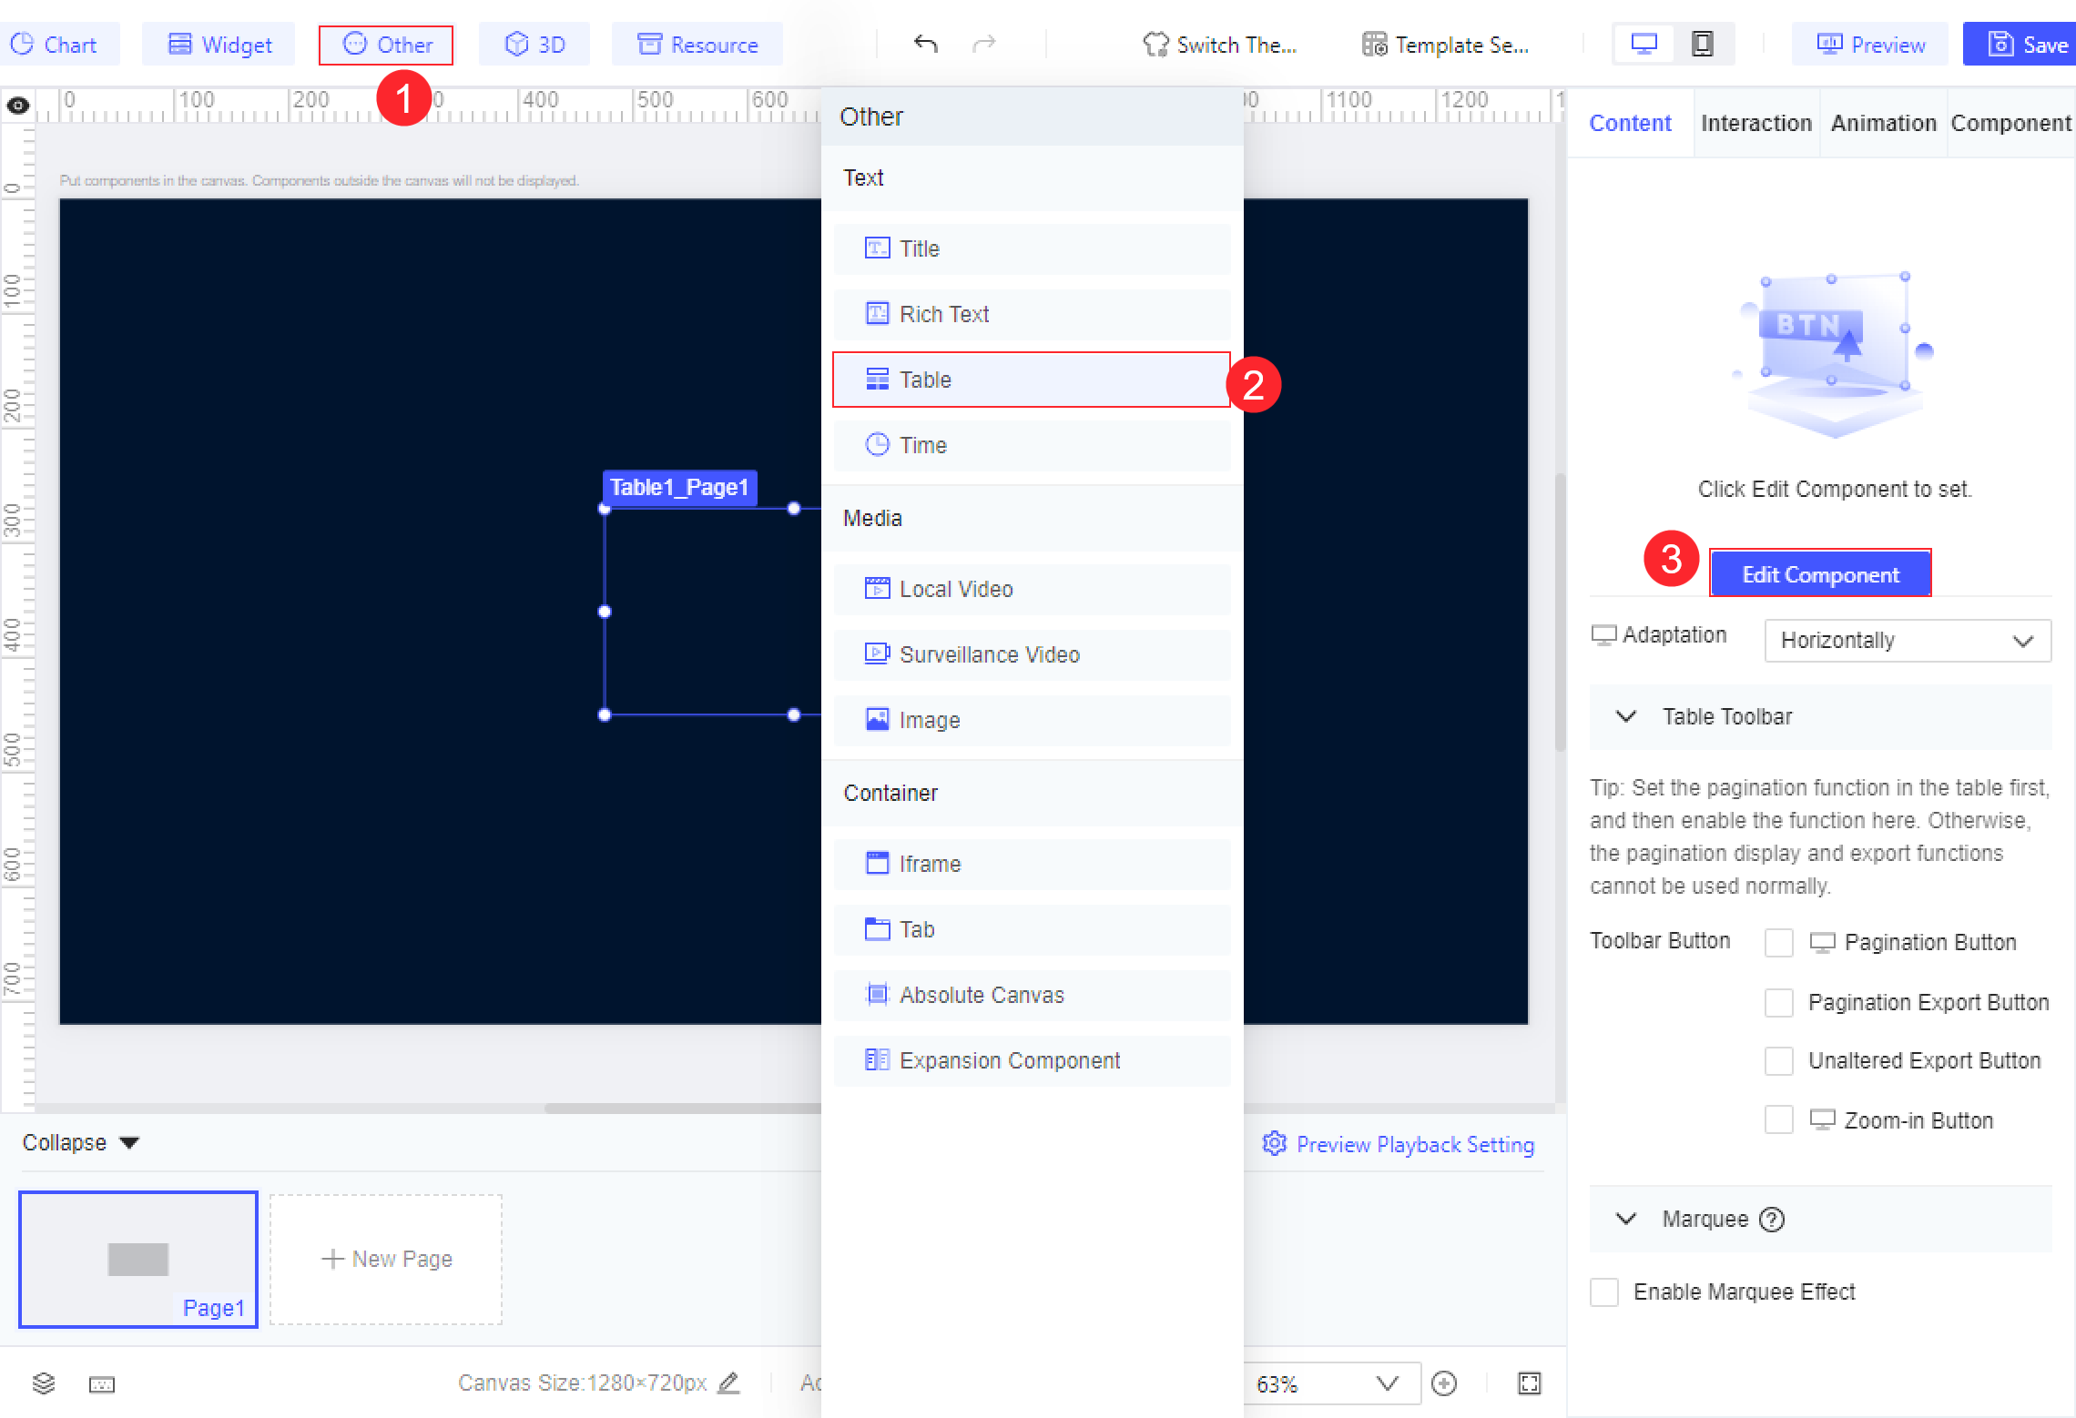Add a Rich Text component
This screenshot has height=1418, width=2076.
coord(1032,314)
